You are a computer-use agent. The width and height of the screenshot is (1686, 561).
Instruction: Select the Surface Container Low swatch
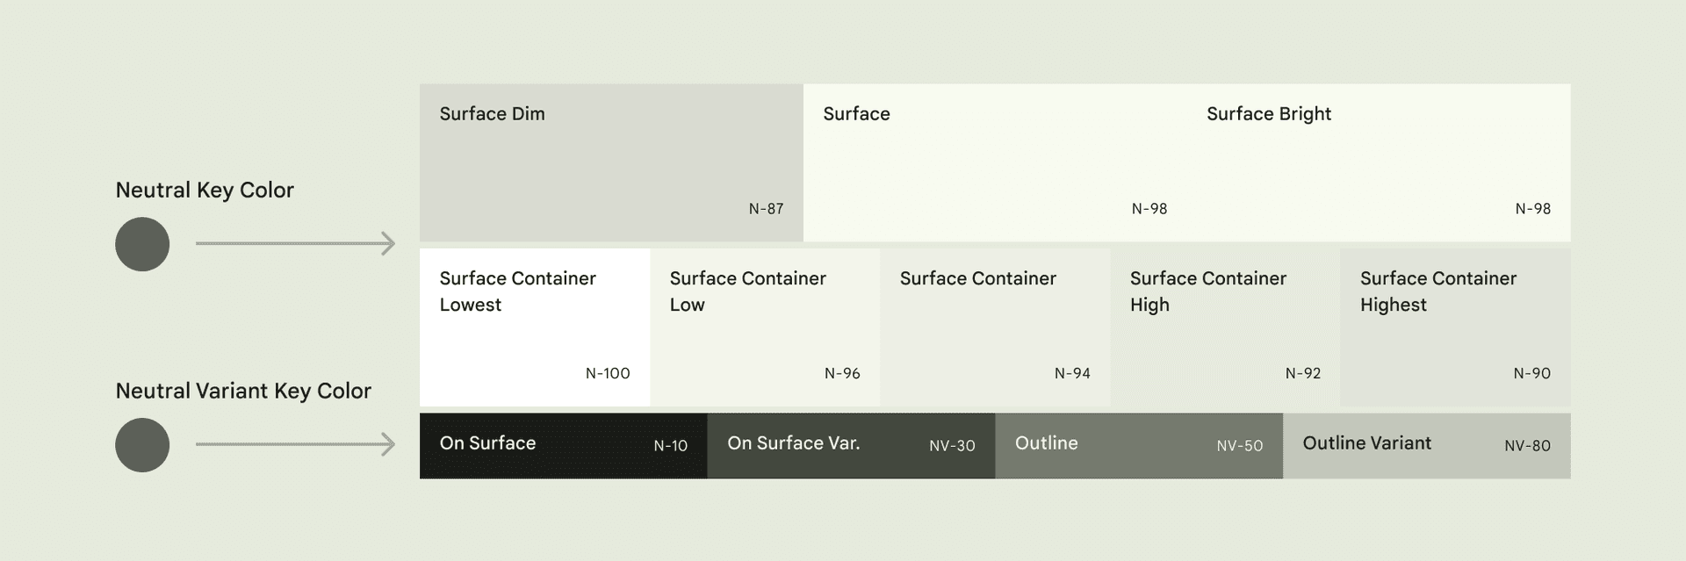click(x=765, y=327)
